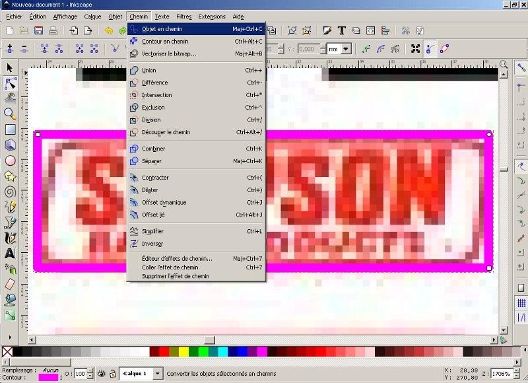Choose Éditeur d'effets de chemin entry
528x383 pixels.
pyautogui.click(x=196, y=259)
